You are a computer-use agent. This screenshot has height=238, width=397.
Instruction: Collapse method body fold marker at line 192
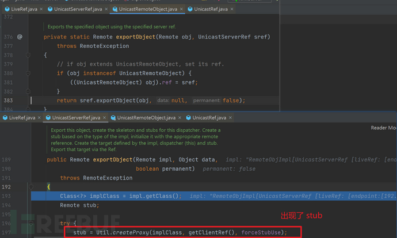[x=31, y=187]
